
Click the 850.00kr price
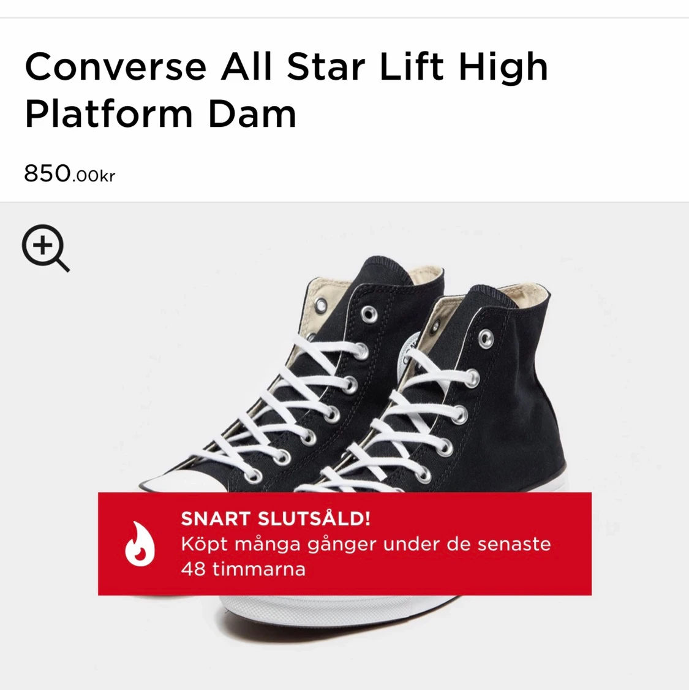69,173
